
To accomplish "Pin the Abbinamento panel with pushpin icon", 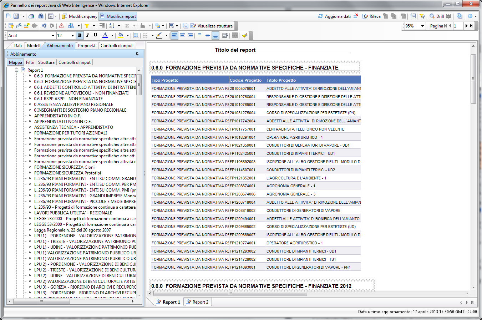I will click(x=137, y=54).
